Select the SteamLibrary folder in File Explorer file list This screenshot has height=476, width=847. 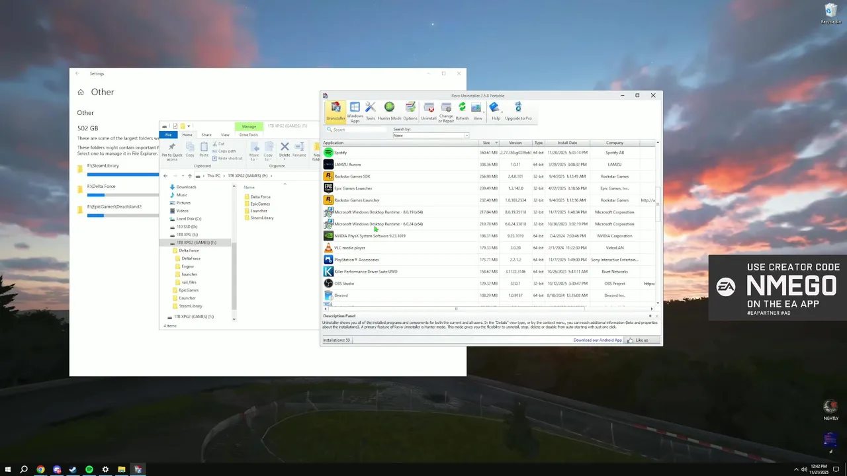pos(259,218)
